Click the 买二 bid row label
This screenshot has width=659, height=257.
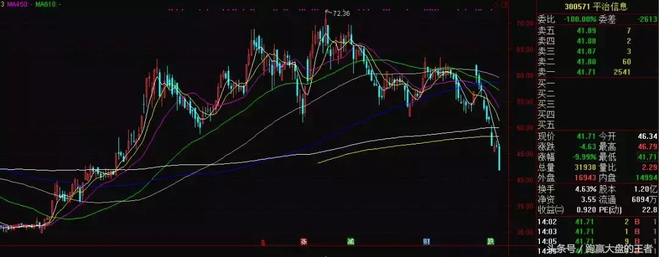(x=546, y=93)
